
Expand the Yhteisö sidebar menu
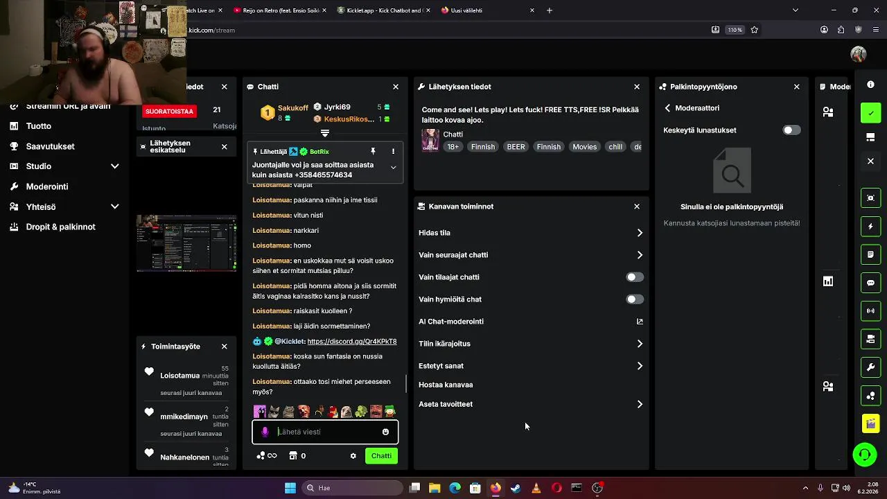(114, 207)
